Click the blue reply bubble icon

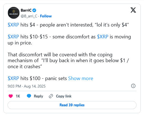[29, 96]
